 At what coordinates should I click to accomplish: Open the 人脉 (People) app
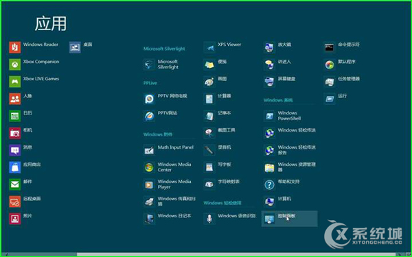(x=21, y=99)
